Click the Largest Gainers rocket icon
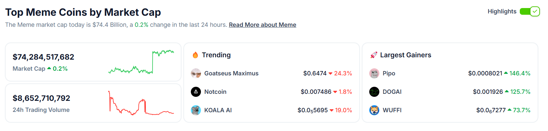 coord(374,55)
